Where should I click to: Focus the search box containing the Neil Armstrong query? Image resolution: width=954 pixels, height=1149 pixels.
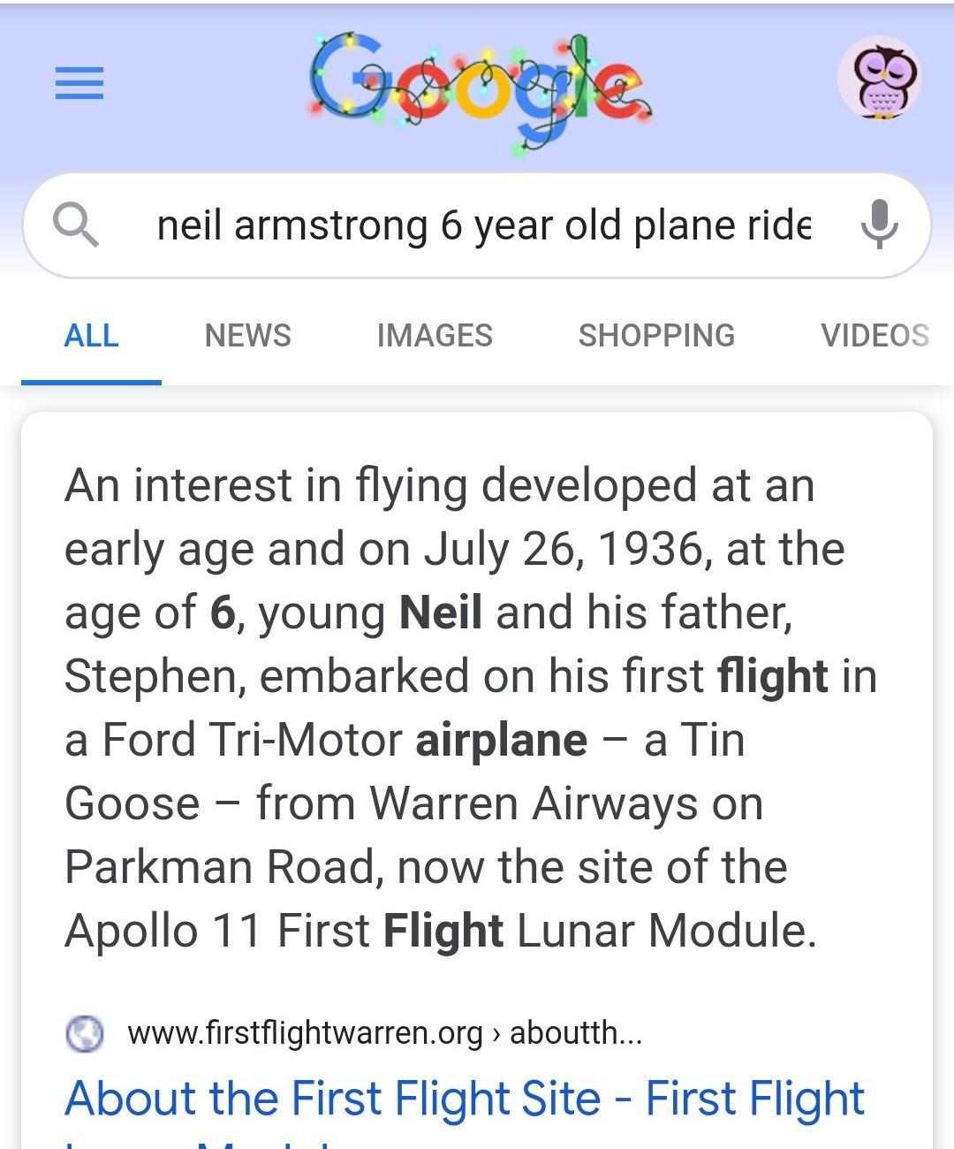(x=482, y=225)
